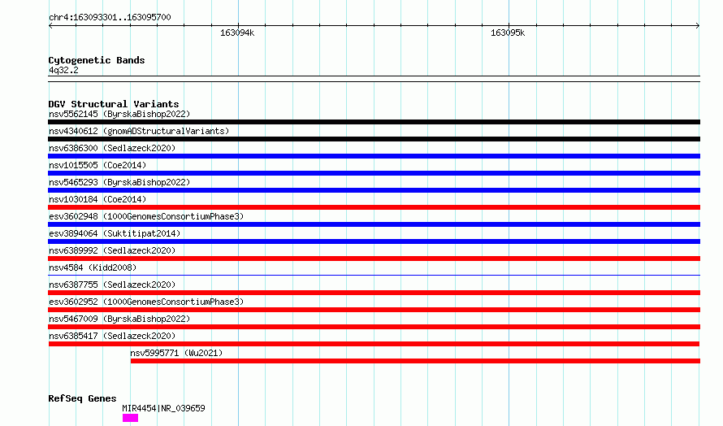The image size is (723, 426).
Task: Click esv3602952 1000GenomesConsortiumPhase3 red bar
Action: (374, 311)
